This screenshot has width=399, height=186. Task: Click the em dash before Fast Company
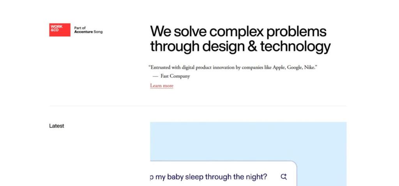[x=155, y=76]
